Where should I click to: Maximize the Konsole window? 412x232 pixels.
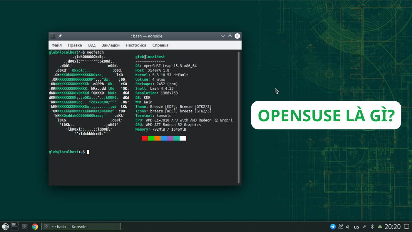pos(230,36)
